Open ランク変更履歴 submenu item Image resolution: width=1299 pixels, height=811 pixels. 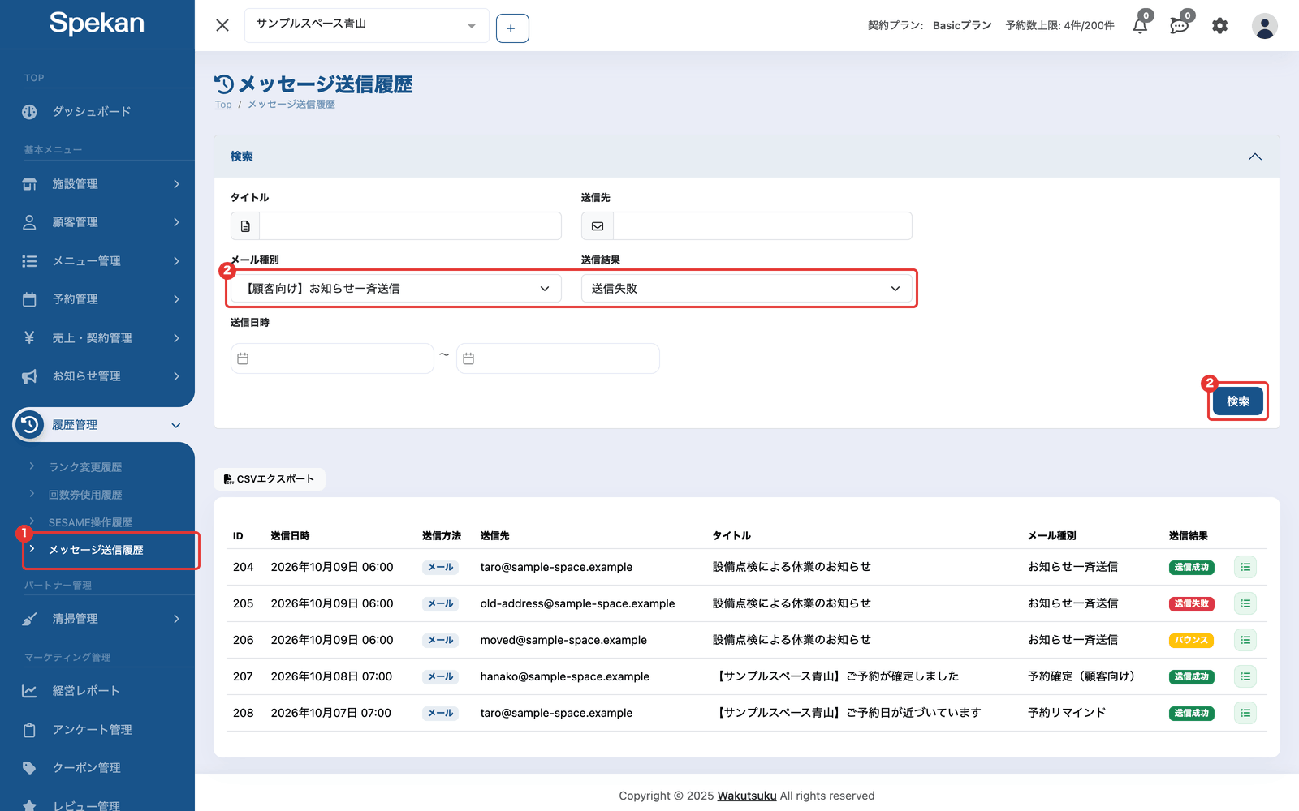coord(85,467)
